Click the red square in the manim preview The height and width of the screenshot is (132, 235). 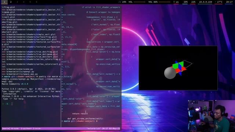click(x=178, y=70)
